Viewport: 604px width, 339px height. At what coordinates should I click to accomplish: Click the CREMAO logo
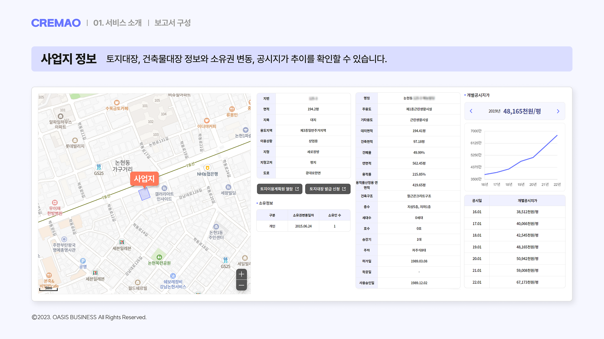pyautogui.click(x=56, y=23)
